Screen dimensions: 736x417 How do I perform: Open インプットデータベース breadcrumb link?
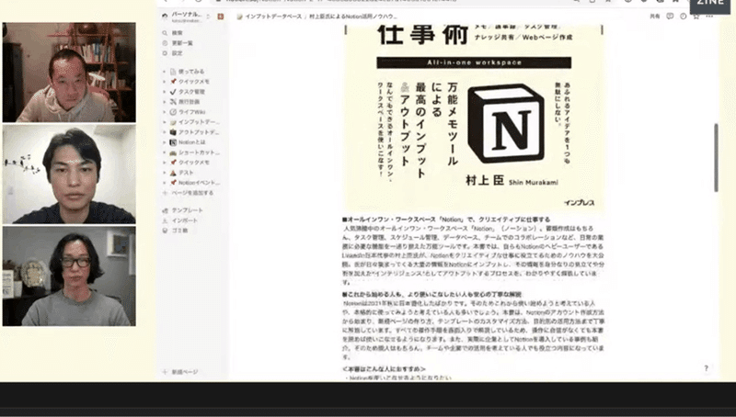click(x=273, y=17)
